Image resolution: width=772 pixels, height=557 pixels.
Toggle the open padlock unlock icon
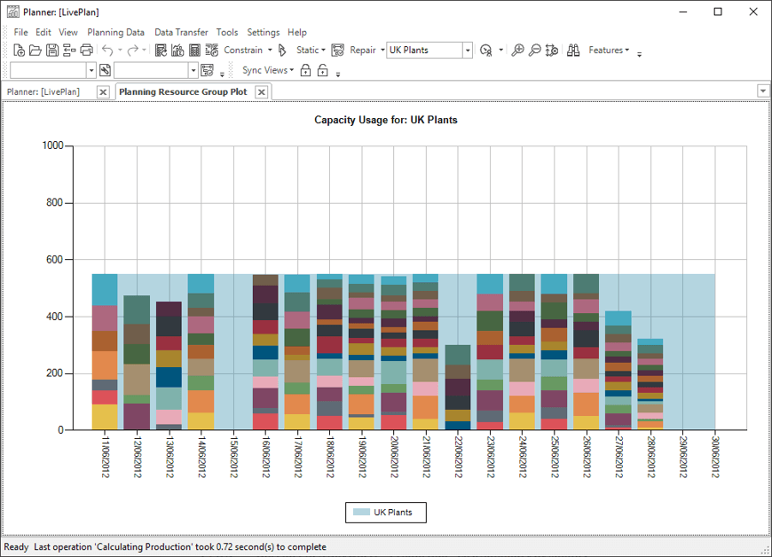[323, 70]
